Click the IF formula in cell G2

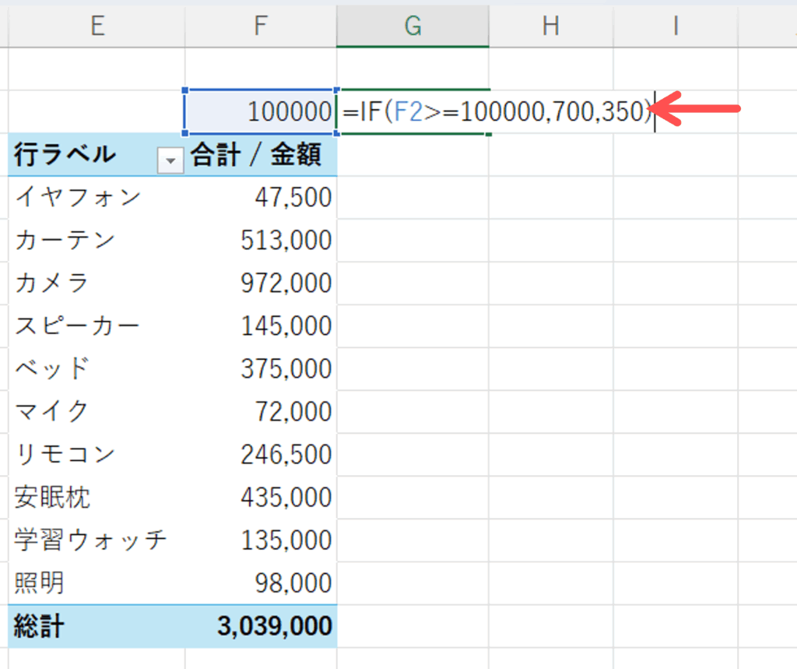point(495,113)
